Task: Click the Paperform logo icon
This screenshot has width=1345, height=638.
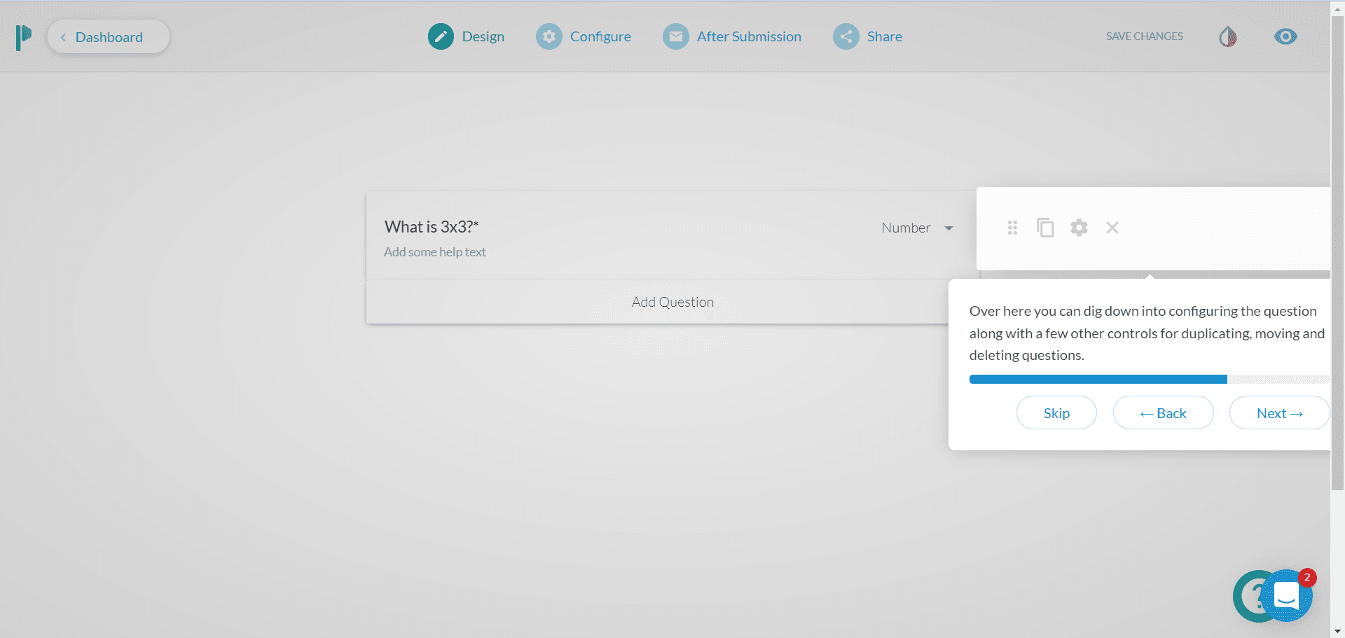Action: pos(24,37)
